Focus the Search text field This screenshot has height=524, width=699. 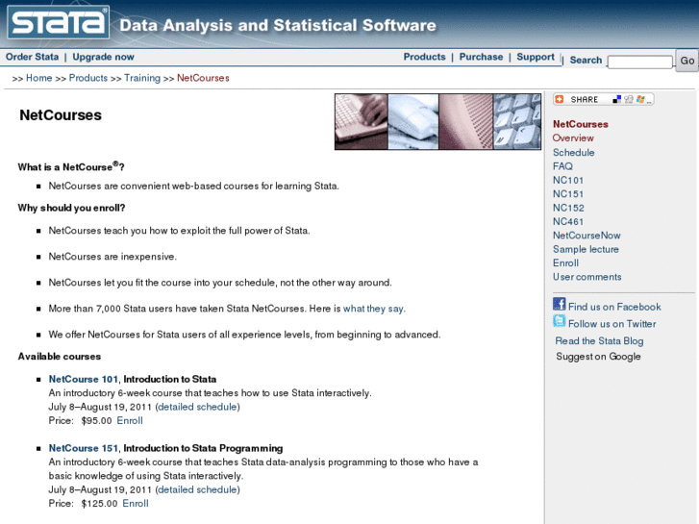point(639,62)
